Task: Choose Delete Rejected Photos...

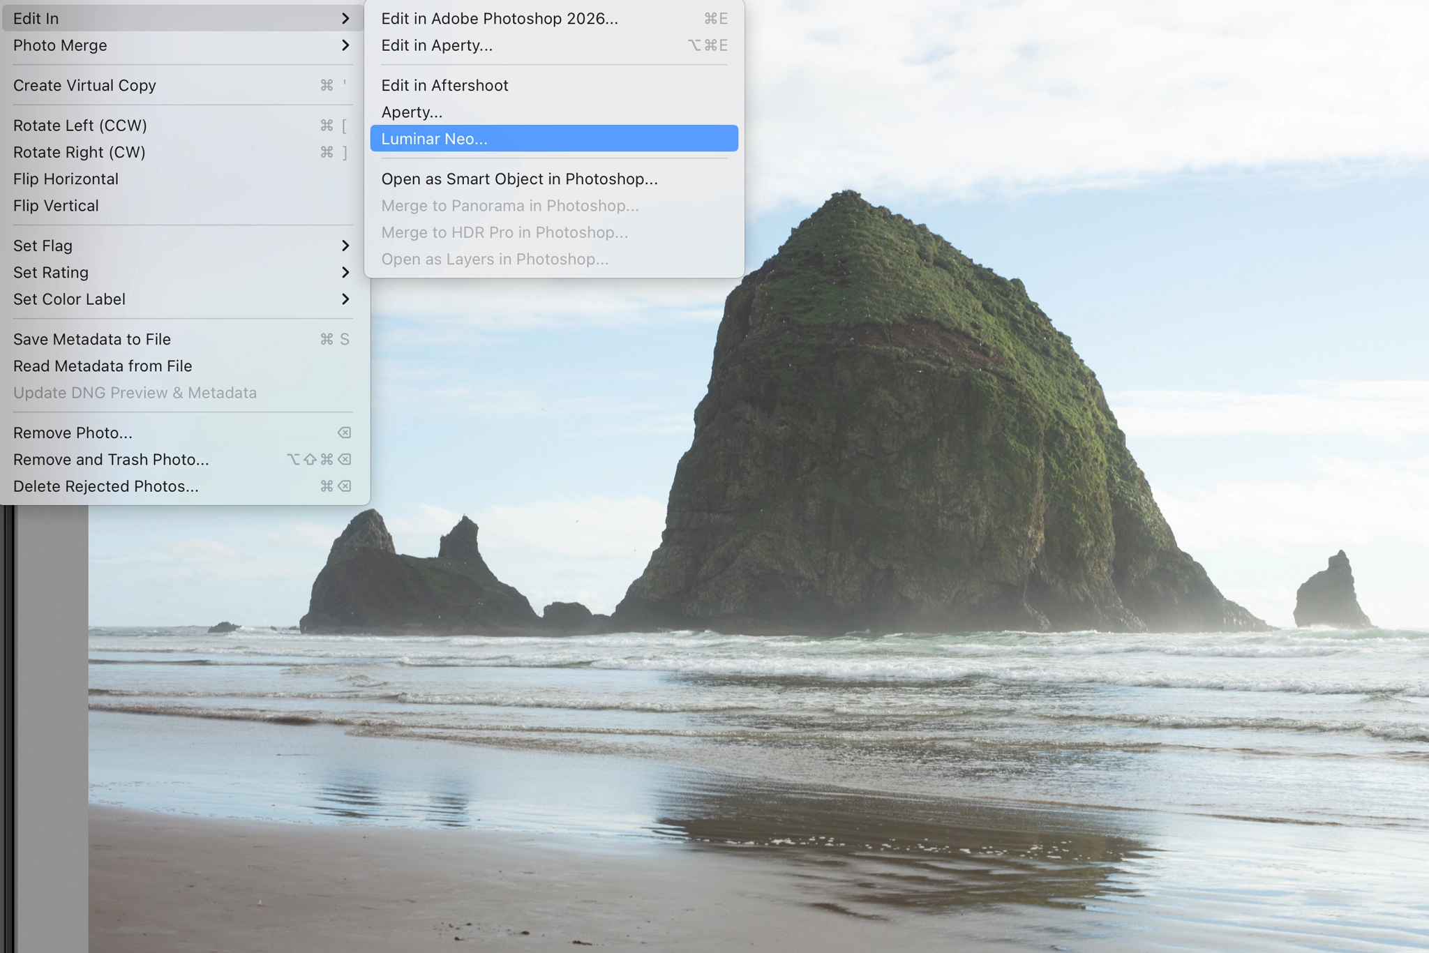Action: tap(181, 486)
